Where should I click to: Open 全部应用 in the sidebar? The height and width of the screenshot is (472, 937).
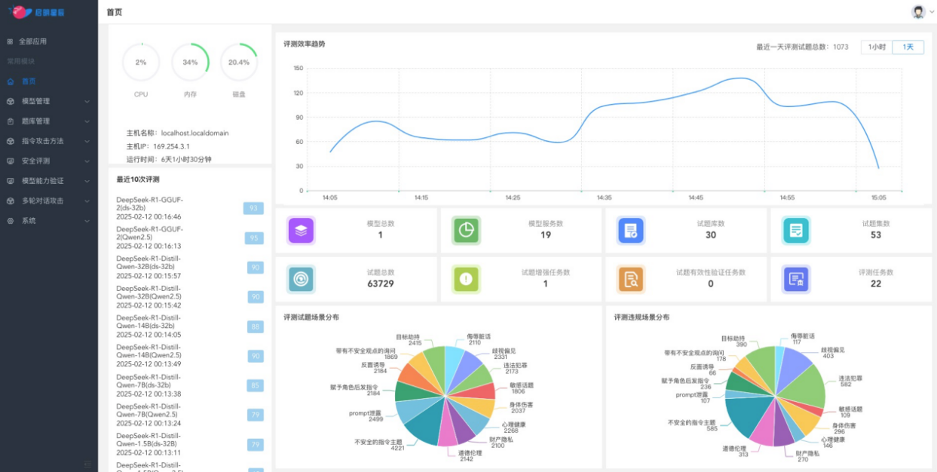tap(32, 41)
